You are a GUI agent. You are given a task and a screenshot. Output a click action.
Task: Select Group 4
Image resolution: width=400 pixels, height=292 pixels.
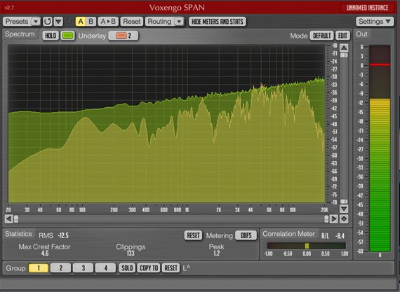pyautogui.click(x=105, y=267)
